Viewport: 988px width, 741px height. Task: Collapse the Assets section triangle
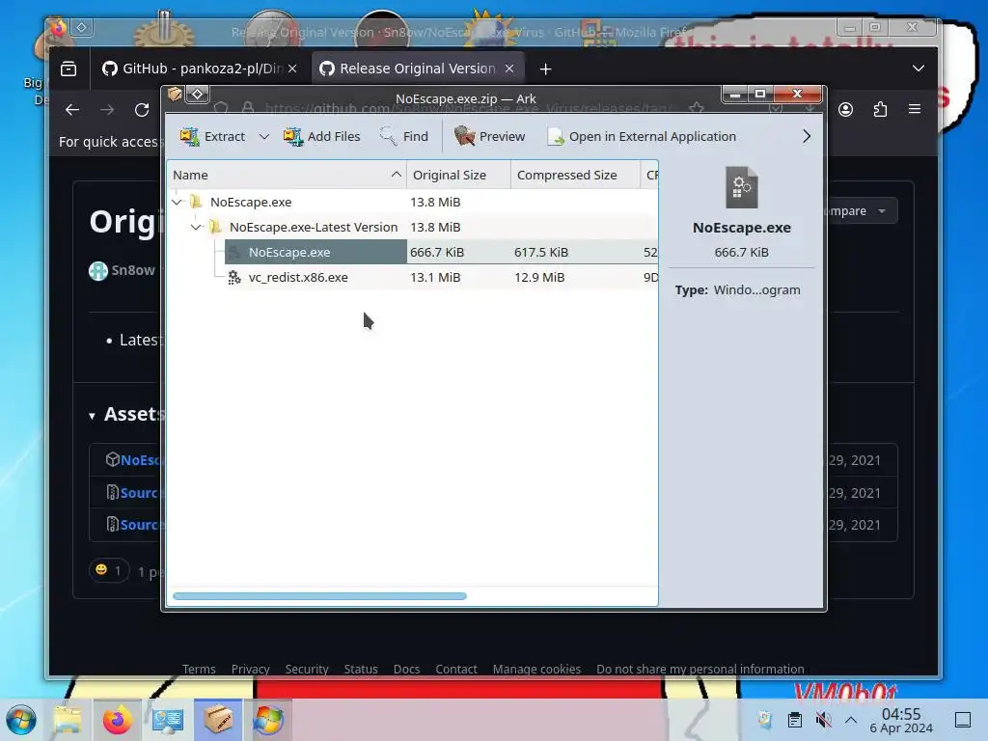click(x=92, y=416)
